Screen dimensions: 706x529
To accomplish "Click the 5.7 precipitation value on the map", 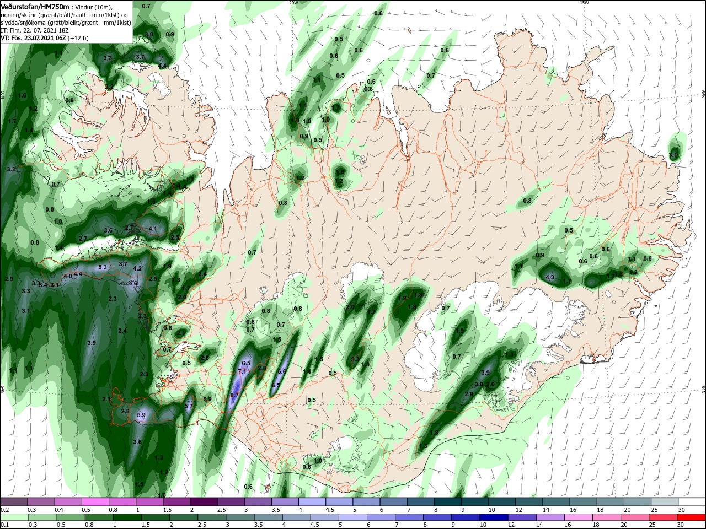I will tap(188, 406).
